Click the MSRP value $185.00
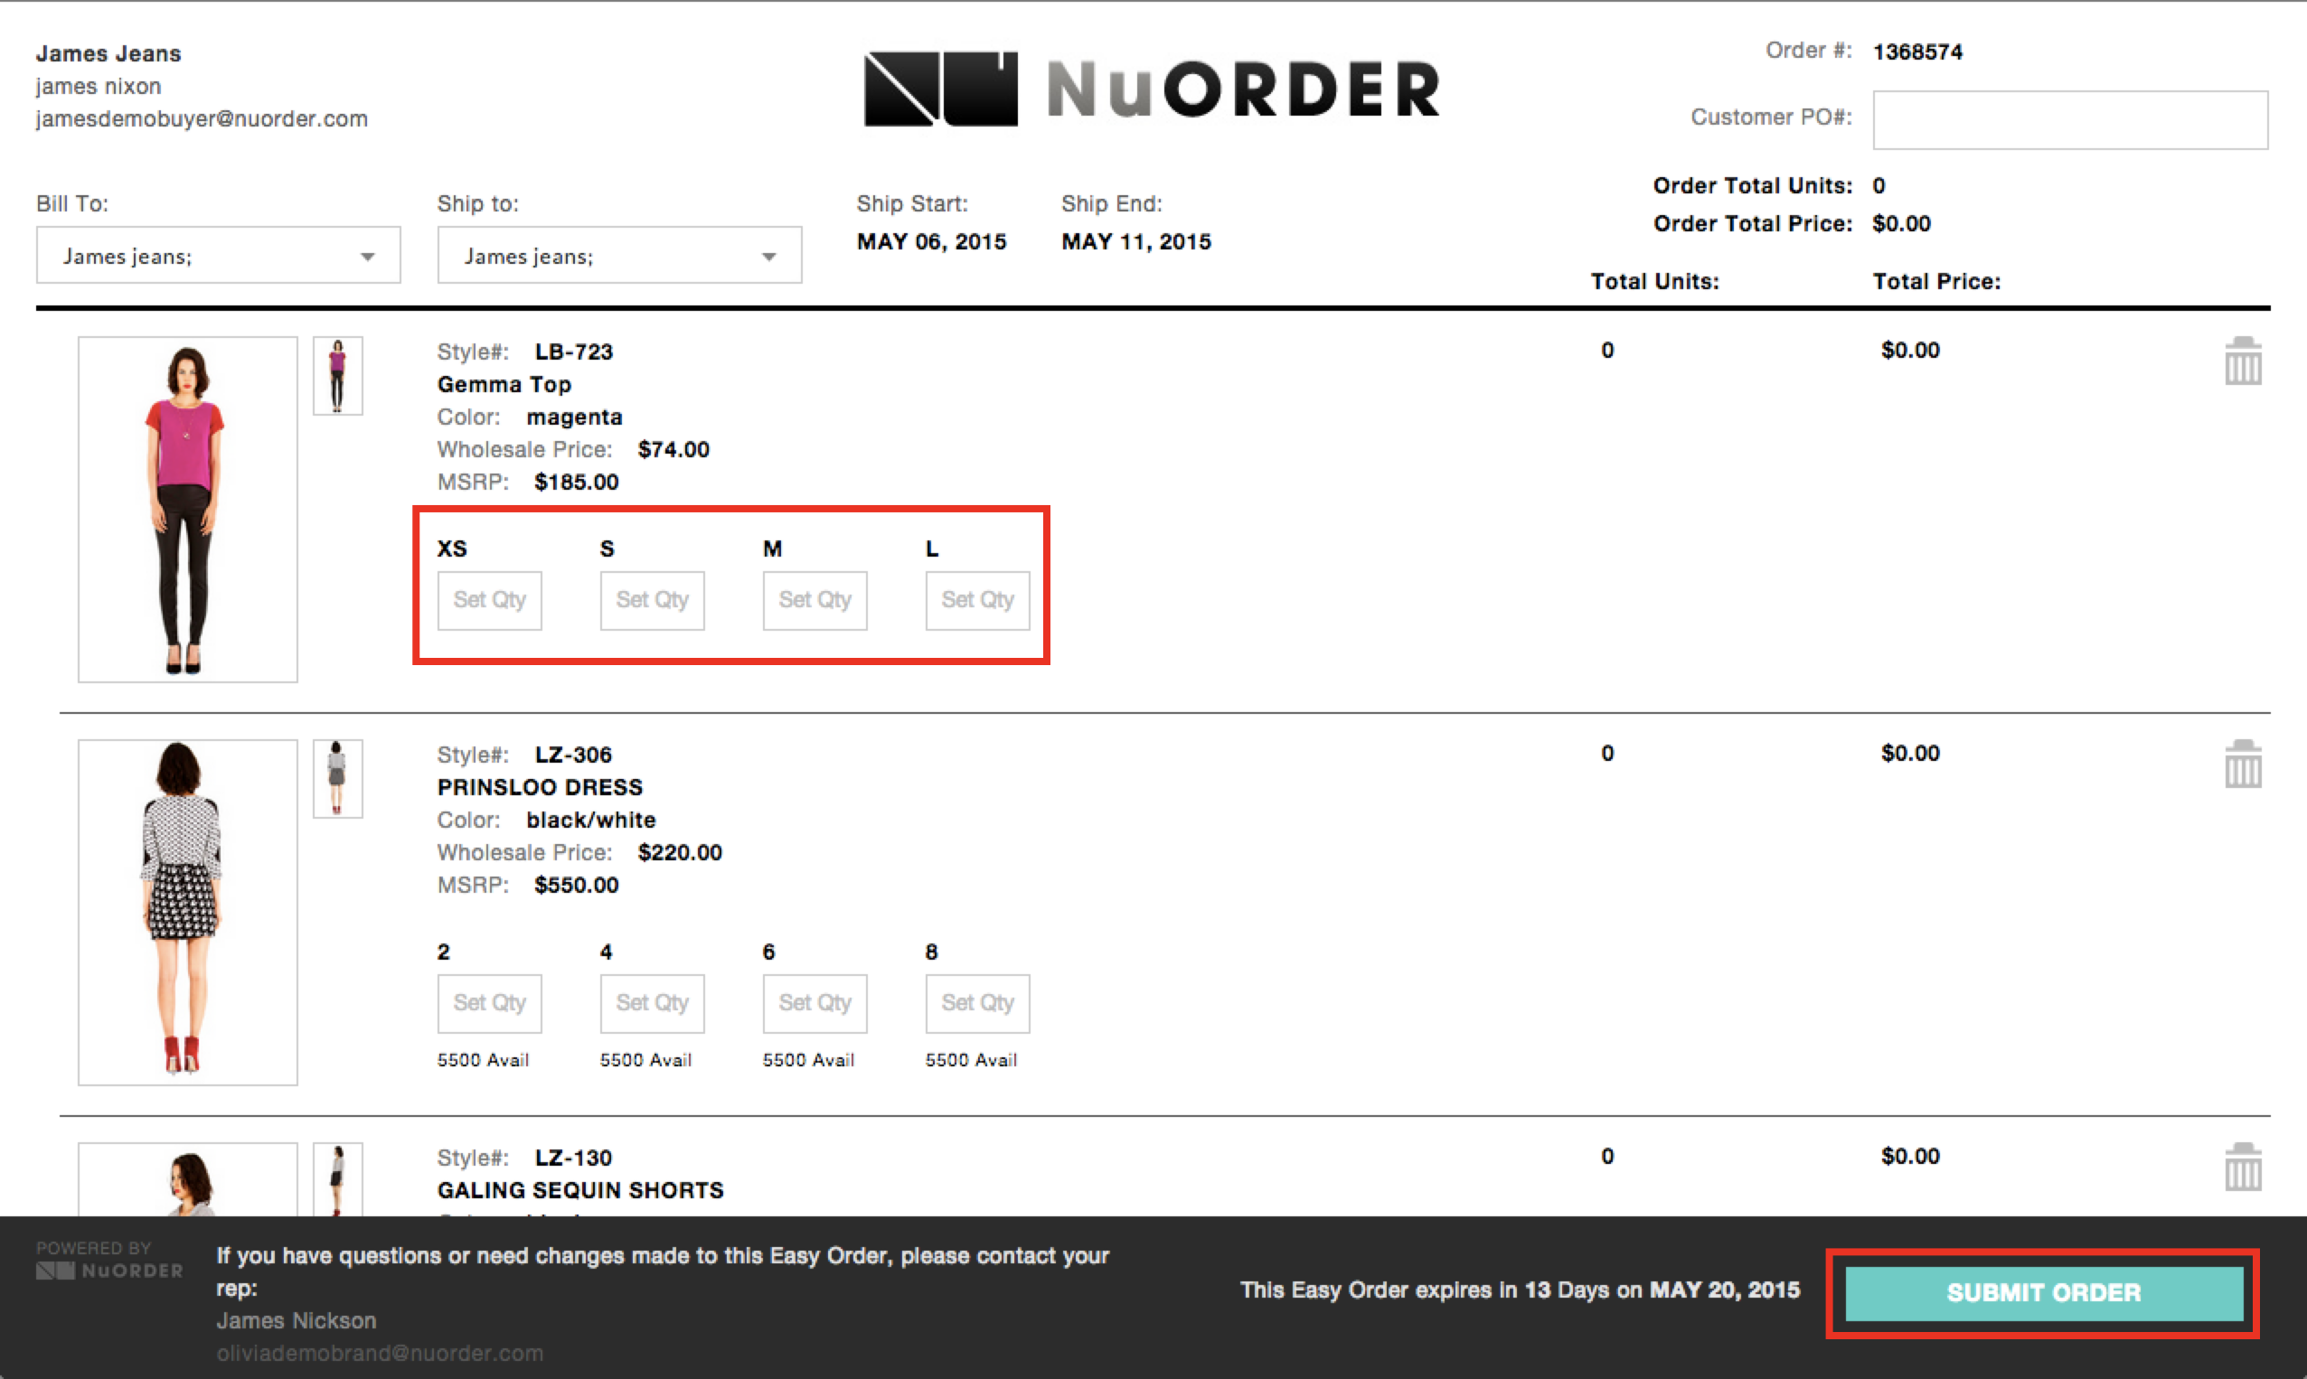 point(576,483)
